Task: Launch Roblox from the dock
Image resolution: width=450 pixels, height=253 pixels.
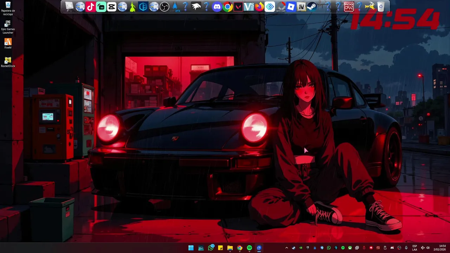Action: 291,7
